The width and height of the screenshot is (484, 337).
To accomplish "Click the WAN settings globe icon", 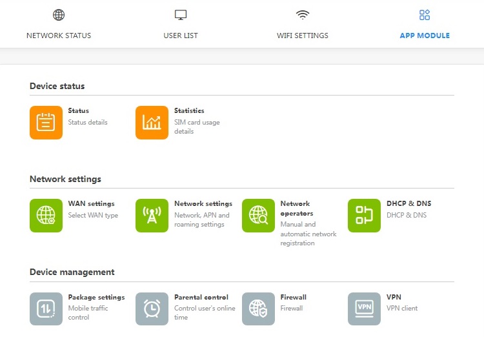I will pos(46,215).
